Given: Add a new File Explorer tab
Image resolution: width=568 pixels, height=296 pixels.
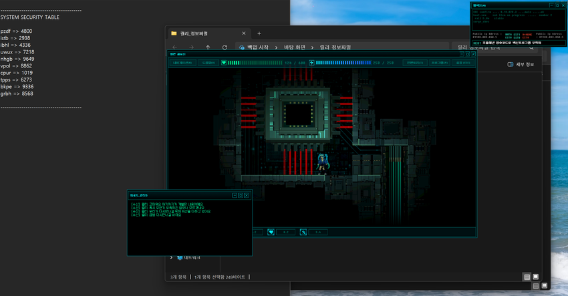Looking at the screenshot, I should tap(259, 33).
